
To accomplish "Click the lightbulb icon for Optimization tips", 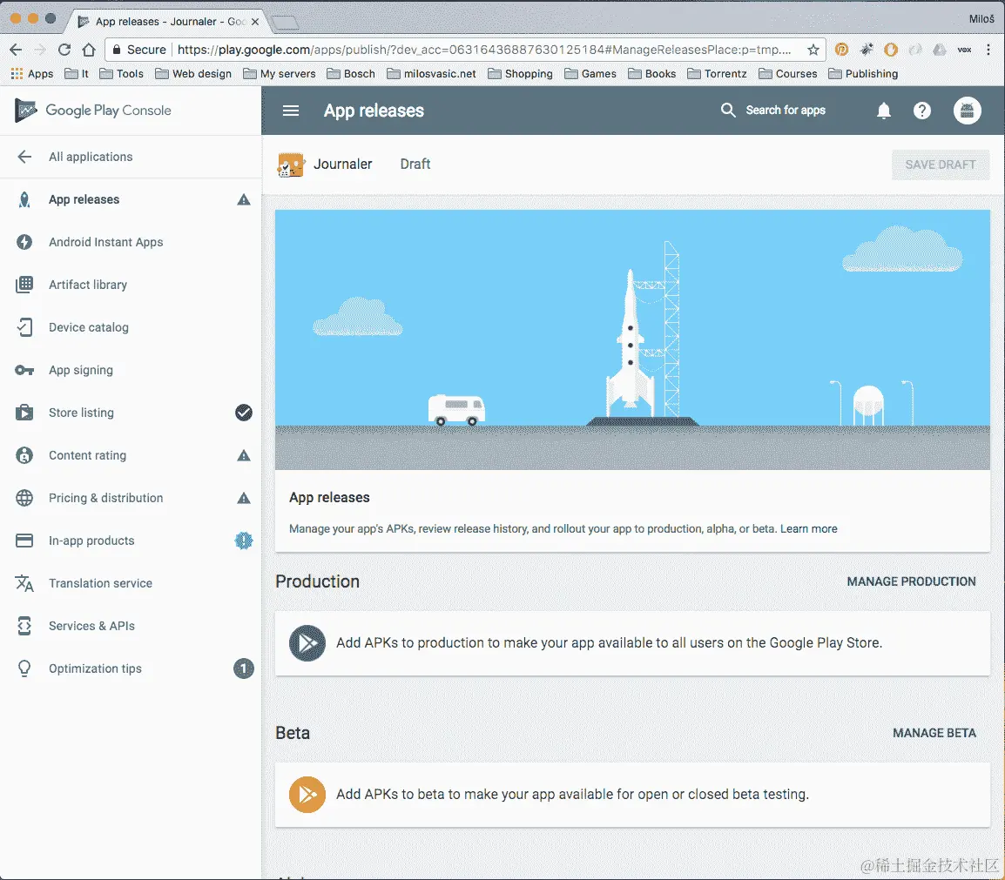I will click(x=24, y=668).
